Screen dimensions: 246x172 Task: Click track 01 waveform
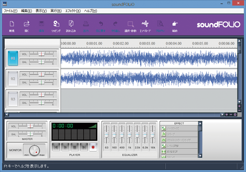(149, 58)
